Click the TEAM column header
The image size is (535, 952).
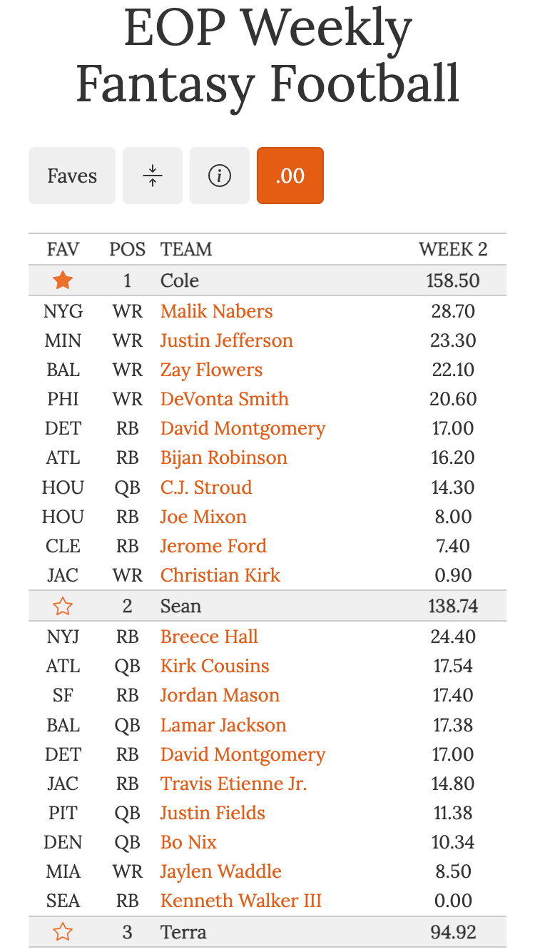186,249
